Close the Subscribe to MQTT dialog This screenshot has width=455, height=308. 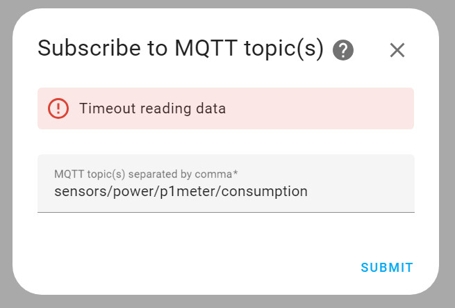point(397,50)
